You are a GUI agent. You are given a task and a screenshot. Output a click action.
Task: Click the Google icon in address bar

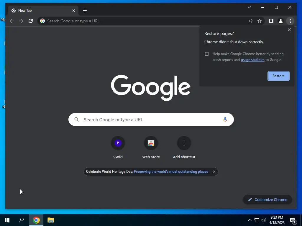point(42,21)
